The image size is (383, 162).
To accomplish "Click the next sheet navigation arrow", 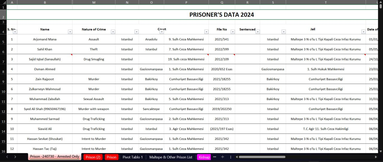I will tap(15, 157).
